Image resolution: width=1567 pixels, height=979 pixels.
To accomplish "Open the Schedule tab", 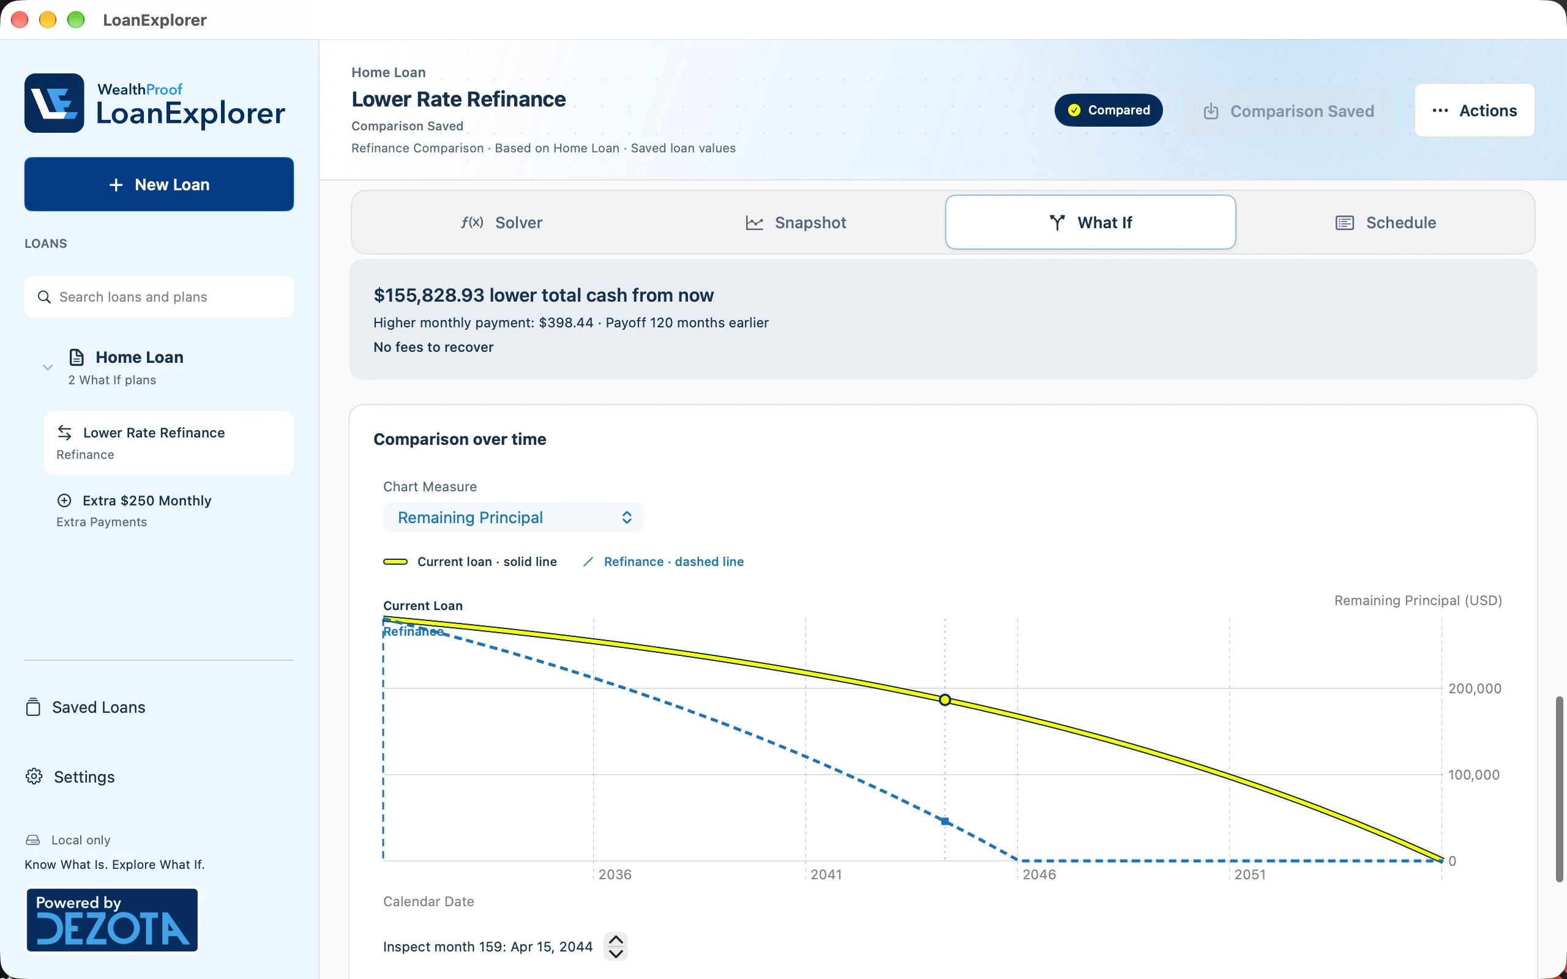I will coord(1386,223).
